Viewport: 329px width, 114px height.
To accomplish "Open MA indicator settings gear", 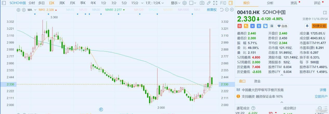I will point(18,10).
